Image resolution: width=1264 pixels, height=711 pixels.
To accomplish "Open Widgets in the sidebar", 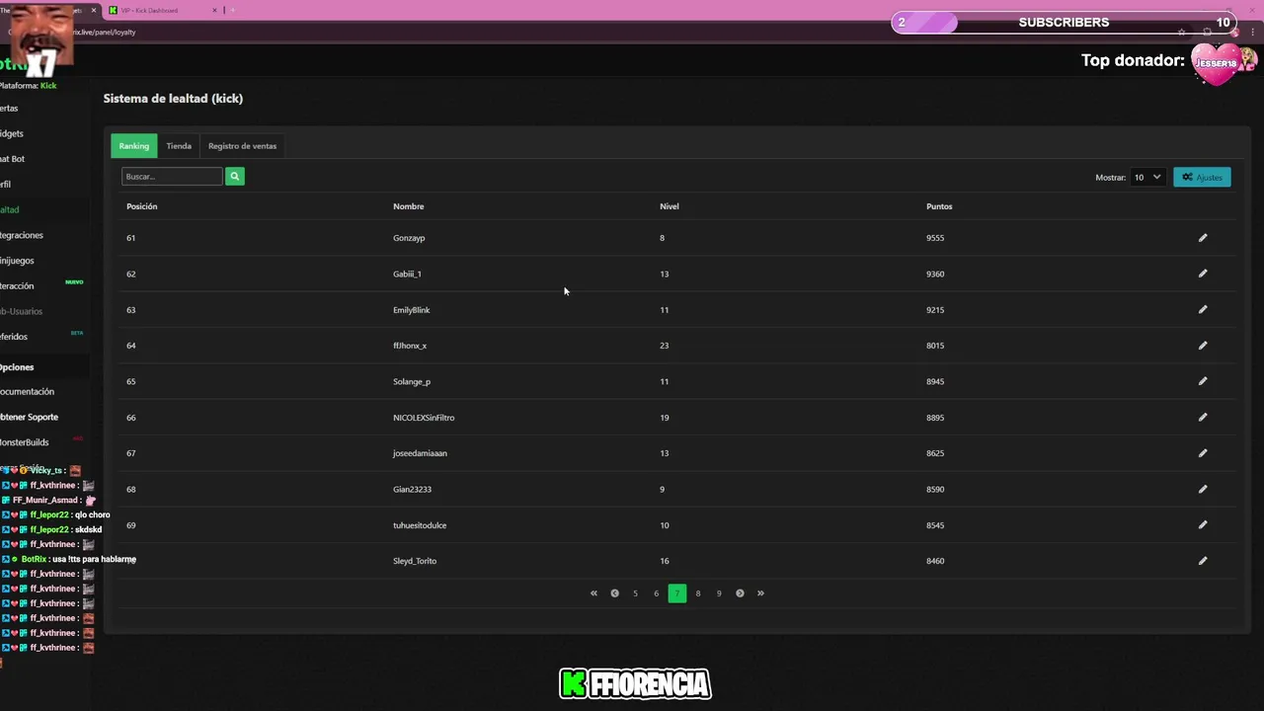I will tap(11, 133).
